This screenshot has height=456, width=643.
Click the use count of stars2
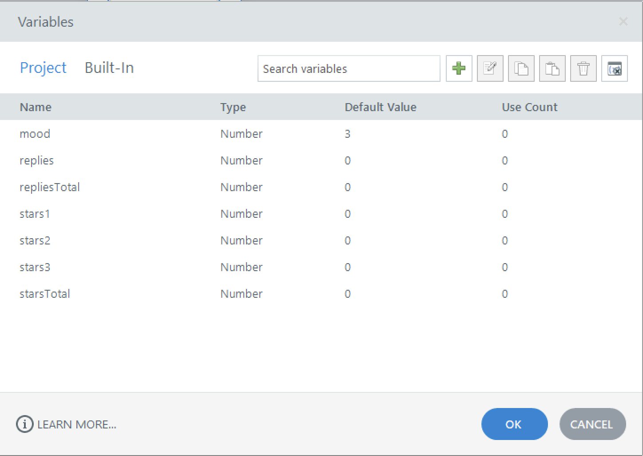click(505, 240)
